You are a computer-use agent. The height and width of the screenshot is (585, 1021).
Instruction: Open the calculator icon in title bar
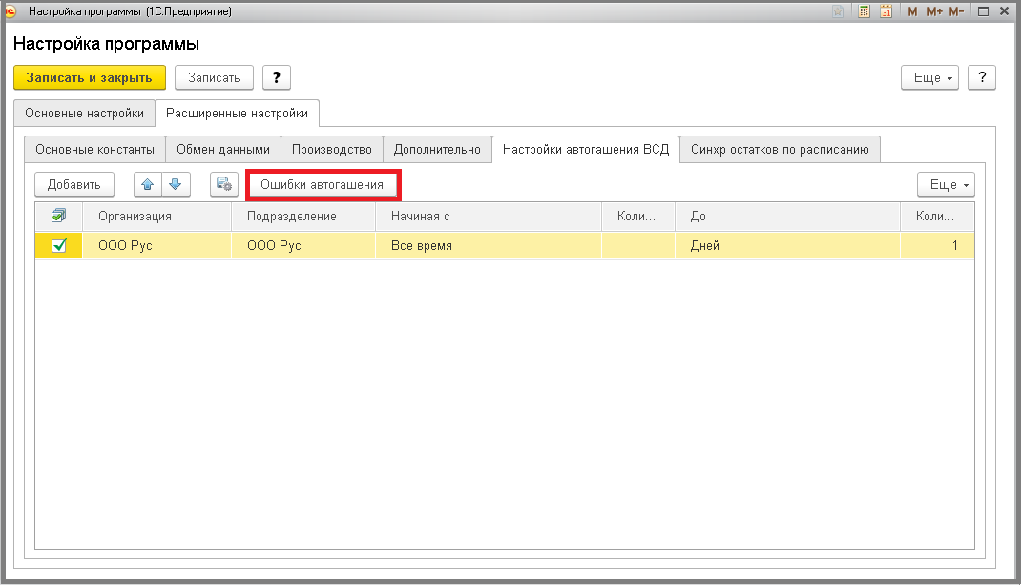point(865,11)
